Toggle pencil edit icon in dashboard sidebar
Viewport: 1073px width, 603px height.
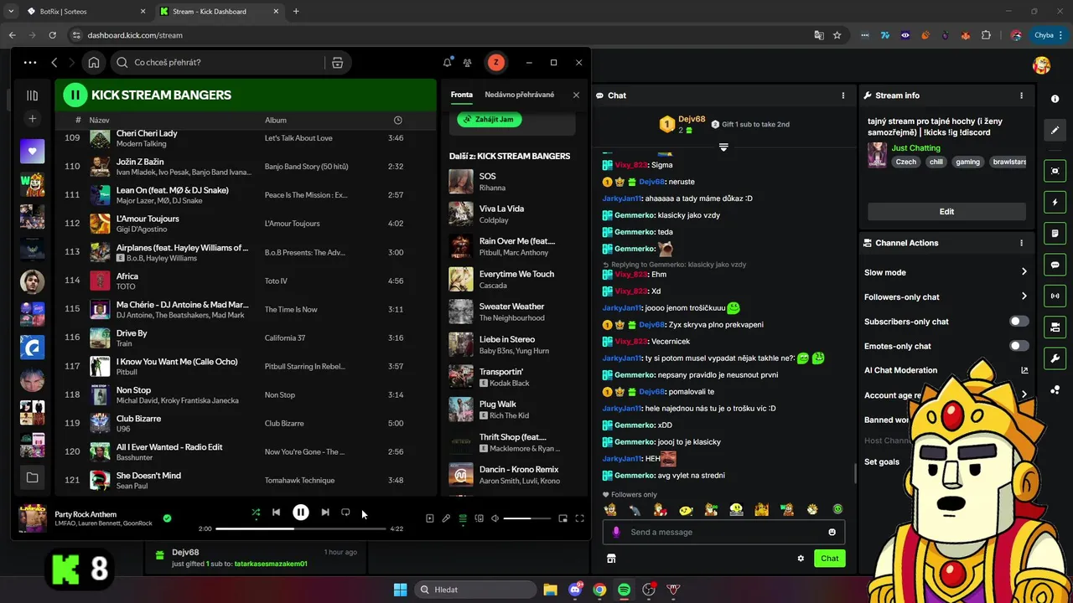(1055, 131)
